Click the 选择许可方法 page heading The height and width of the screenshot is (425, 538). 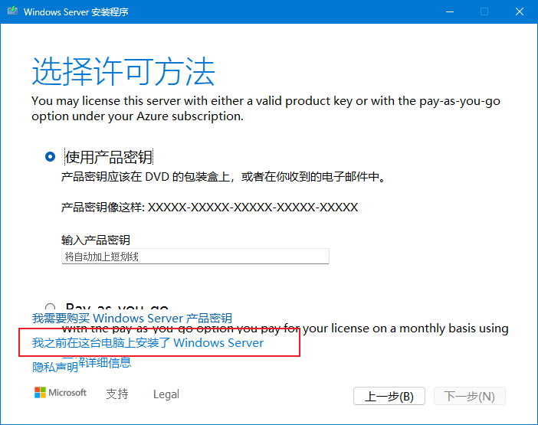coord(123,71)
